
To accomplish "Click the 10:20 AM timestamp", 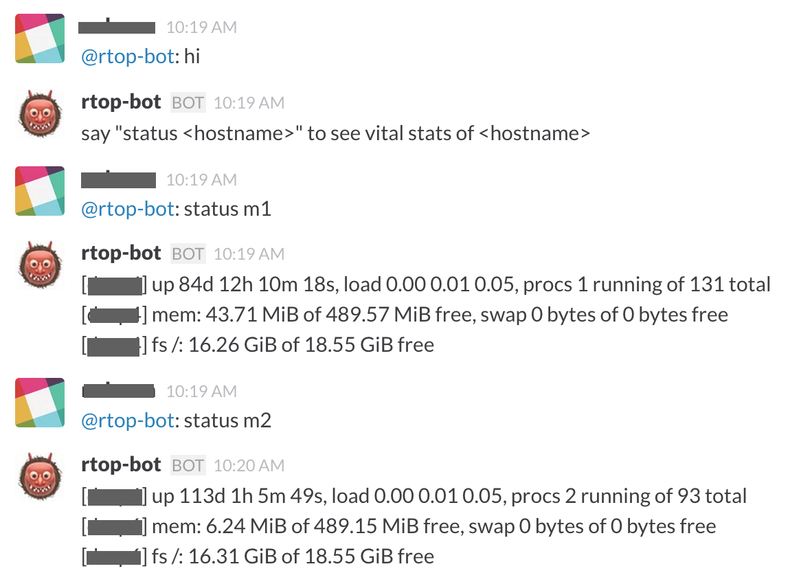I will [x=249, y=465].
